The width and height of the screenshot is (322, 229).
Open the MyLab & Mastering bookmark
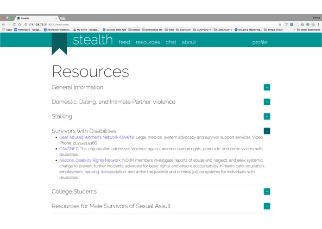click(248, 30)
